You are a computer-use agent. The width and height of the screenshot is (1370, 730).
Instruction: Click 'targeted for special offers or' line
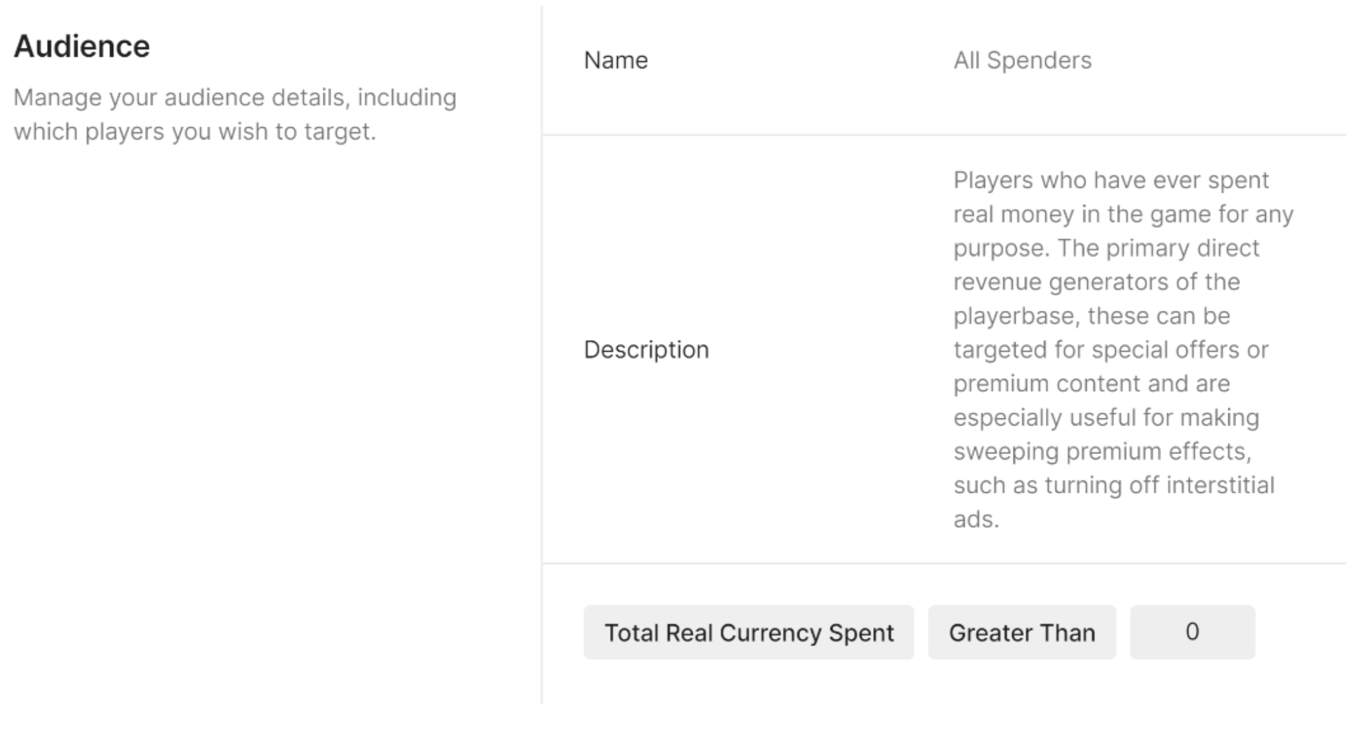click(1111, 350)
